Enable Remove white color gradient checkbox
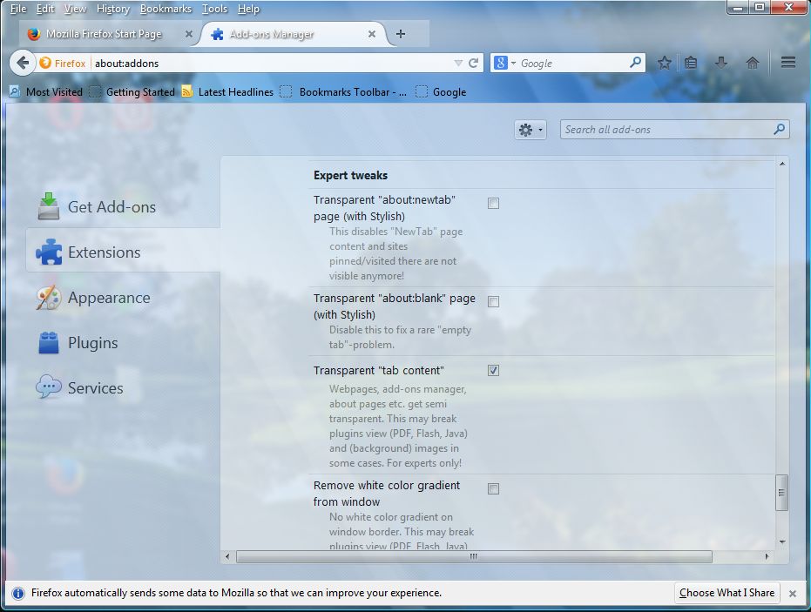Viewport: 811px width, 612px height. 493,489
